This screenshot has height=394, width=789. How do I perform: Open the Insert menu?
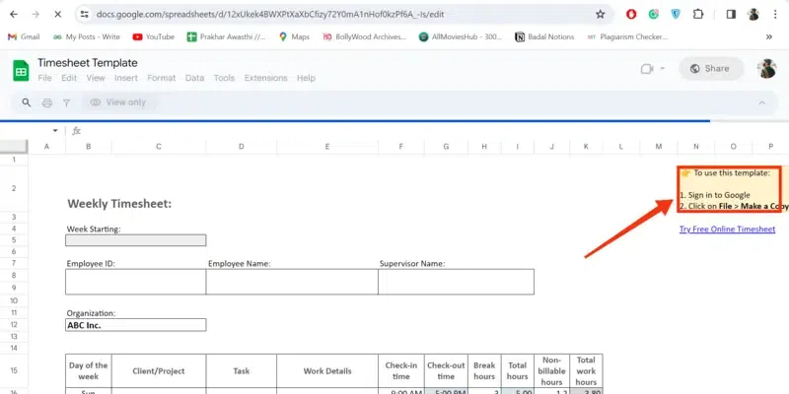(x=126, y=78)
